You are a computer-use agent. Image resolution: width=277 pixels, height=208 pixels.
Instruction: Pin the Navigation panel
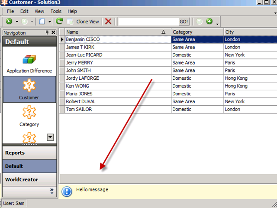click(x=47, y=32)
